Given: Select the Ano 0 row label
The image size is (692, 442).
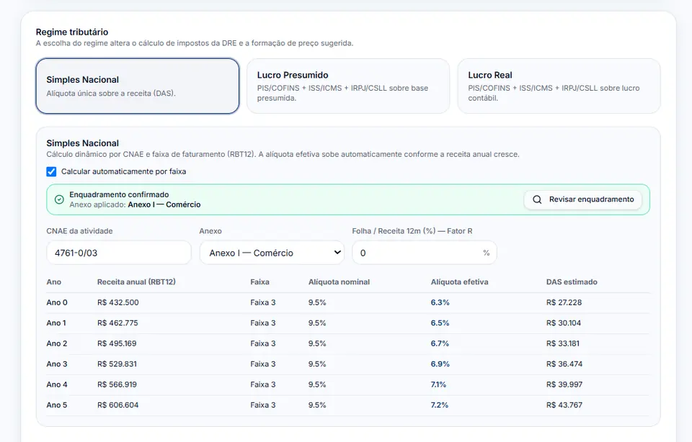Looking at the screenshot, I should point(57,302).
